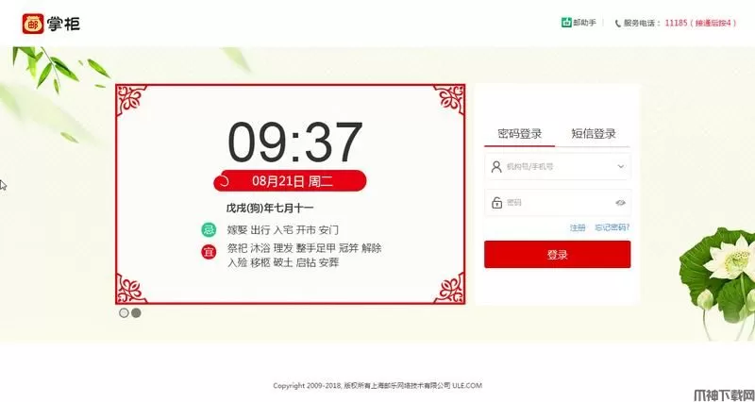This screenshot has height=402, width=755.
Task: Open the 邮助手 green icon
Action: [x=566, y=23]
